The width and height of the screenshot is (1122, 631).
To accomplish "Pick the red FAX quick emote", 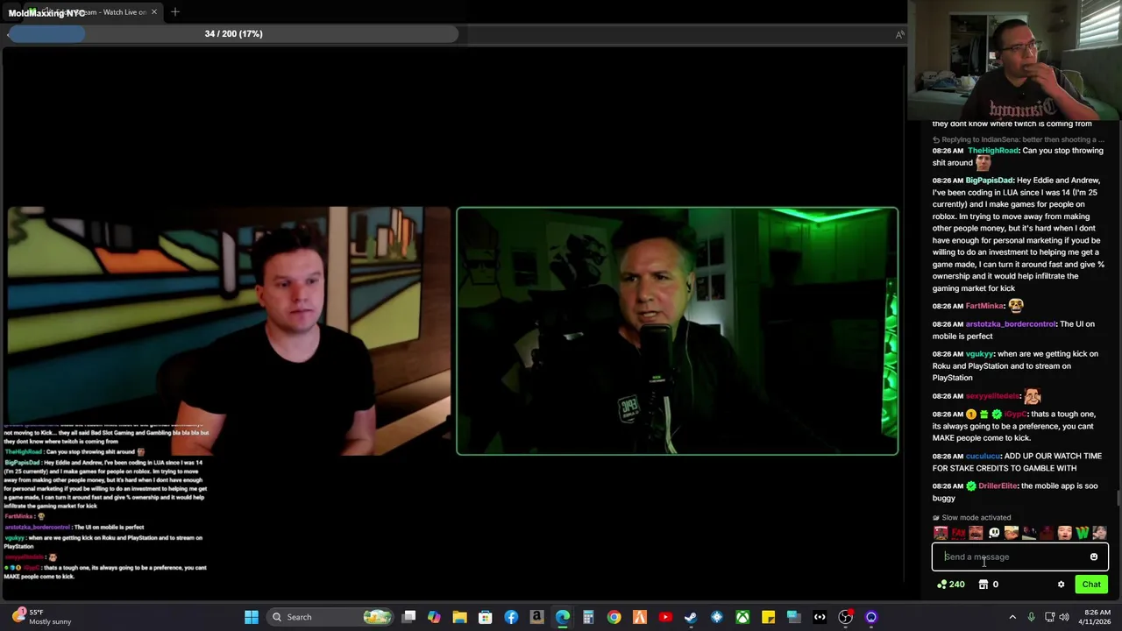I will (958, 533).
